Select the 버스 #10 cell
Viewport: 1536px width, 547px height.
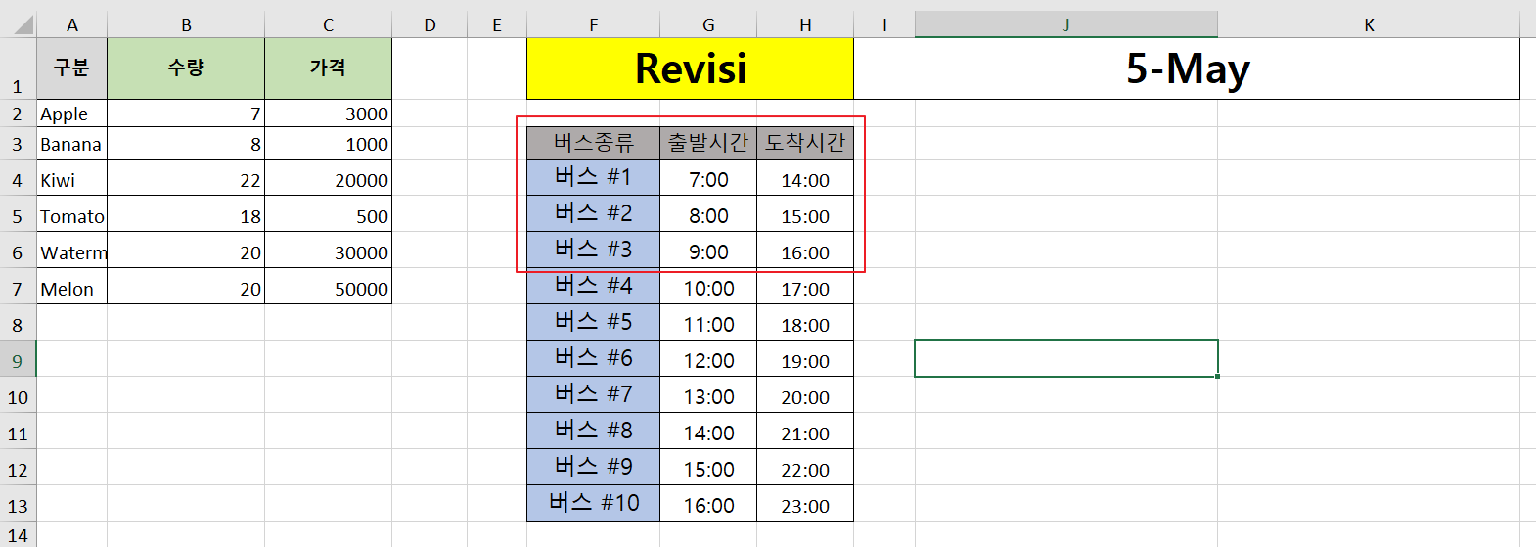tap(593, 503)
